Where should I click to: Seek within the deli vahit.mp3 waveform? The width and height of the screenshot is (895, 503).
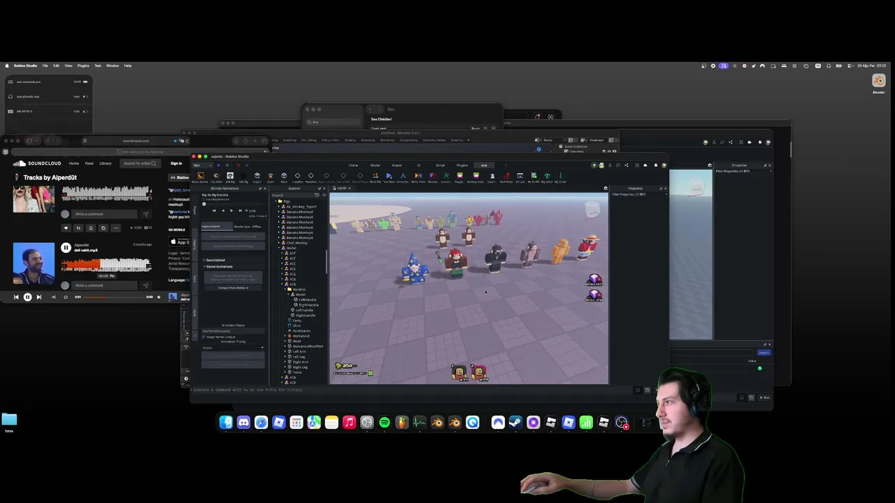point(106,264)
